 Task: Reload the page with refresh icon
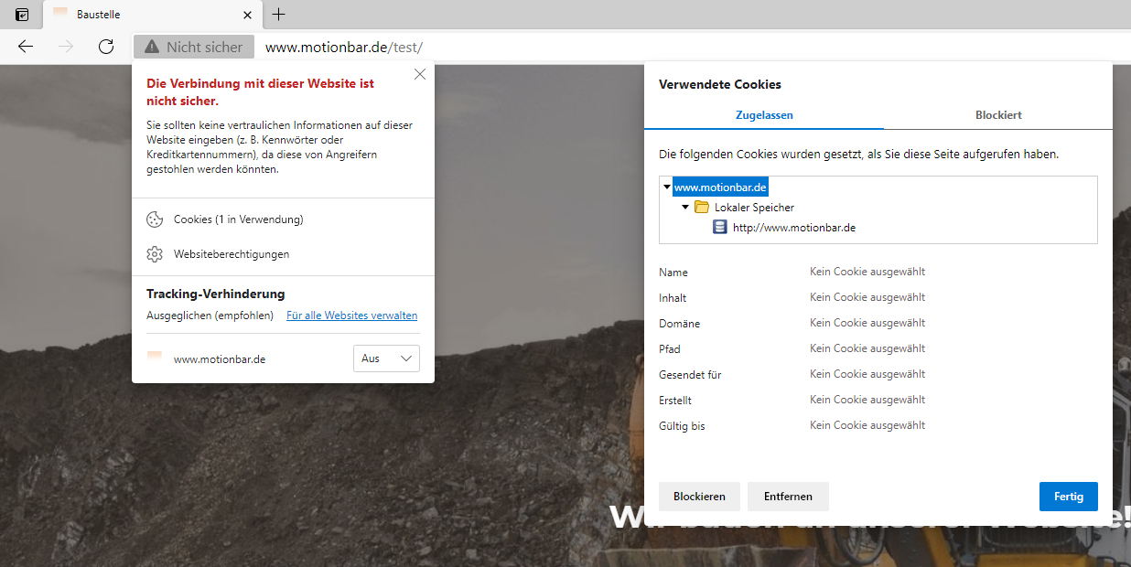(106, 47)
